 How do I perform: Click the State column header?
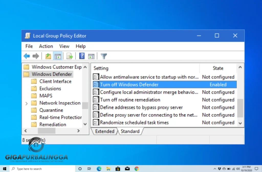(218, 68)
